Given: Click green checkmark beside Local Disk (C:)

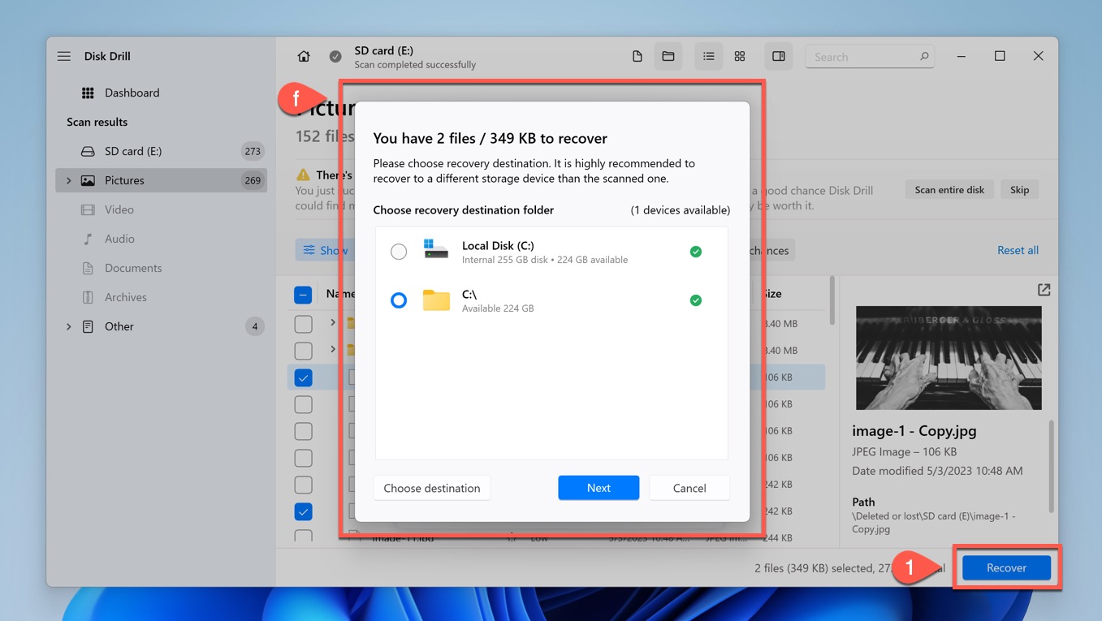Looking at the screenshot, I should point(696,252).
